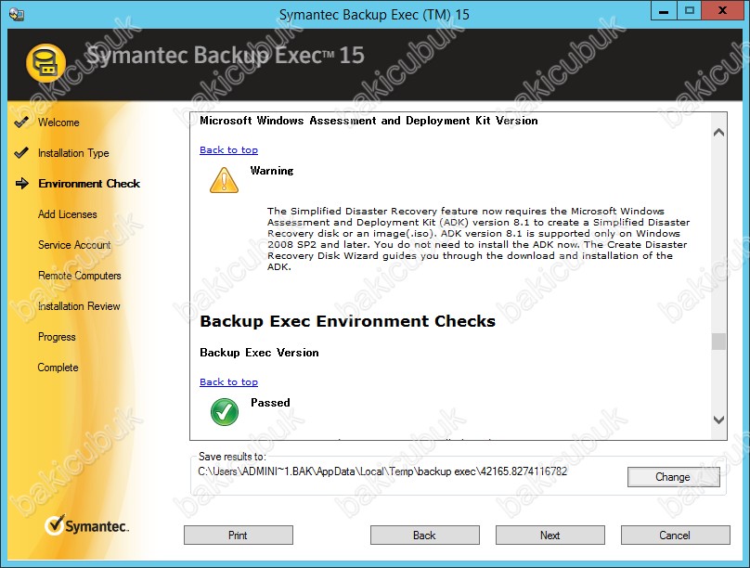Image resolution: width=750 pixels, height=568 pixels.
Task: Click the checkmark beside Welcome step
Action: coord(21,122)
